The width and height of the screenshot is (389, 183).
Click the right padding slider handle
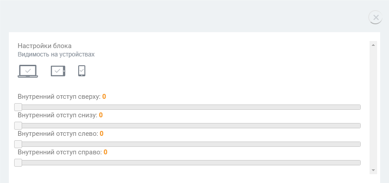point(18,163)
